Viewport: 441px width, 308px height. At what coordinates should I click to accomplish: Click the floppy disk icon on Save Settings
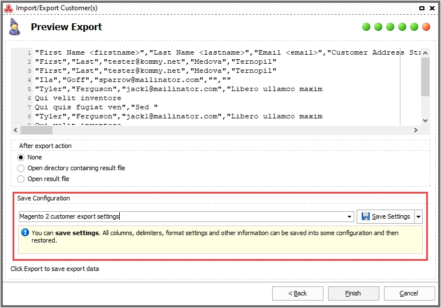[365, 216]
